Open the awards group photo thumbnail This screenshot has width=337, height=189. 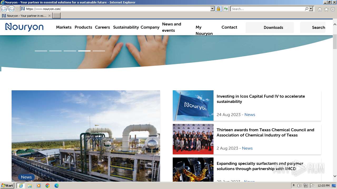click(x=193, y=139)
